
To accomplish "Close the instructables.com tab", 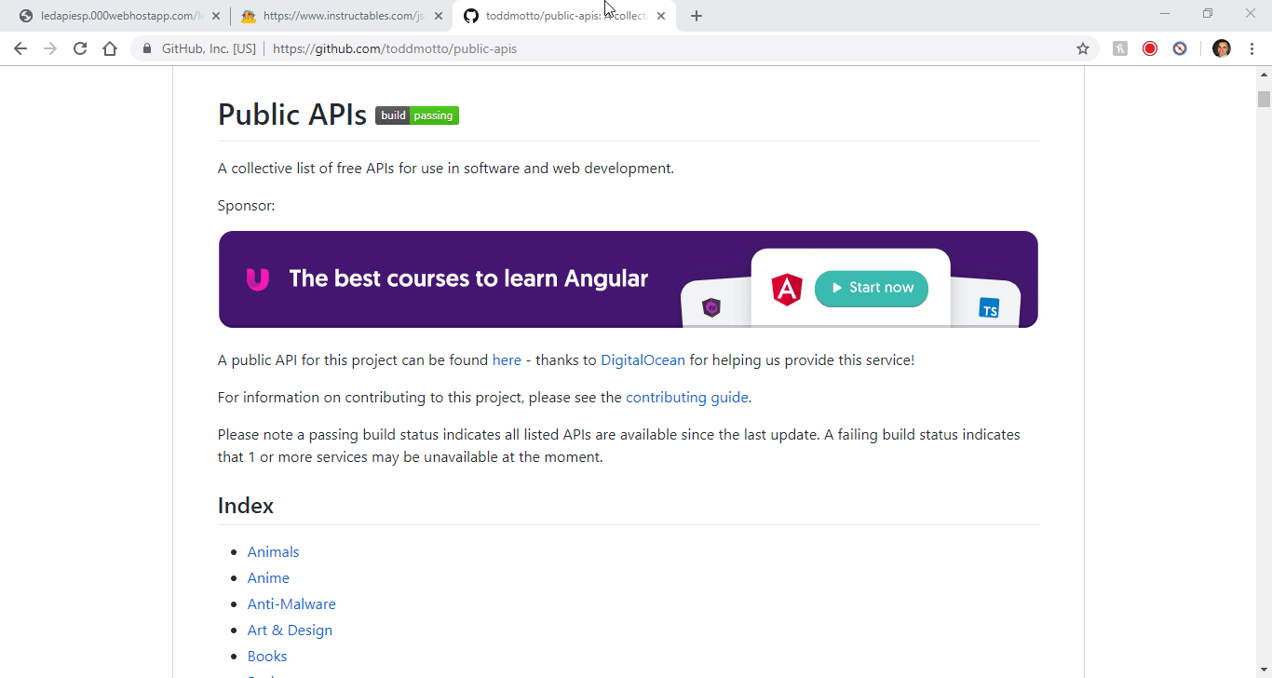I will 439,16.
